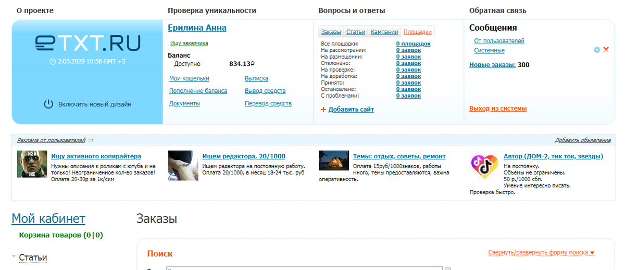Open the Новые заказы link
Viewport: 625px width, 270px height.
(493, 65)
